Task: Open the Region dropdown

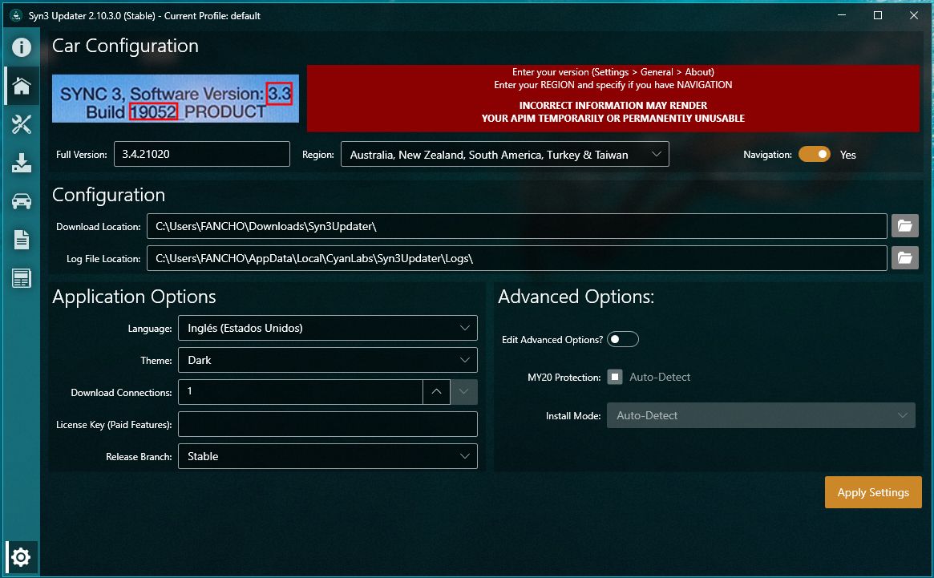Action: click(x=504, y=155)
